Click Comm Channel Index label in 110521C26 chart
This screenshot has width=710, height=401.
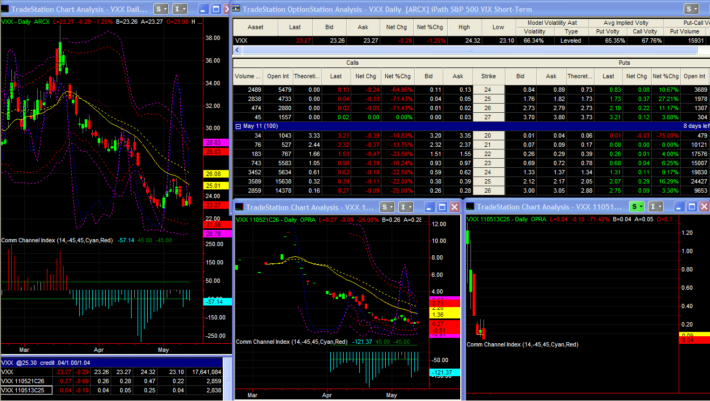pos(292,342)
